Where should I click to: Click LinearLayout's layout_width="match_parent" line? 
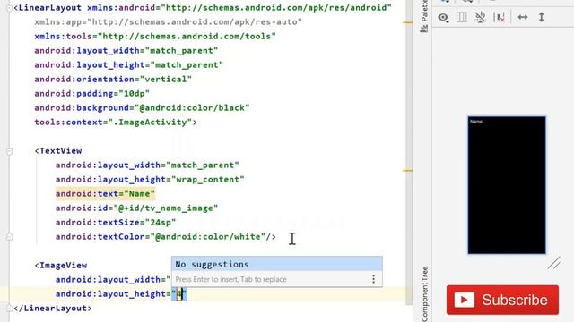click(x=126, y=50)
